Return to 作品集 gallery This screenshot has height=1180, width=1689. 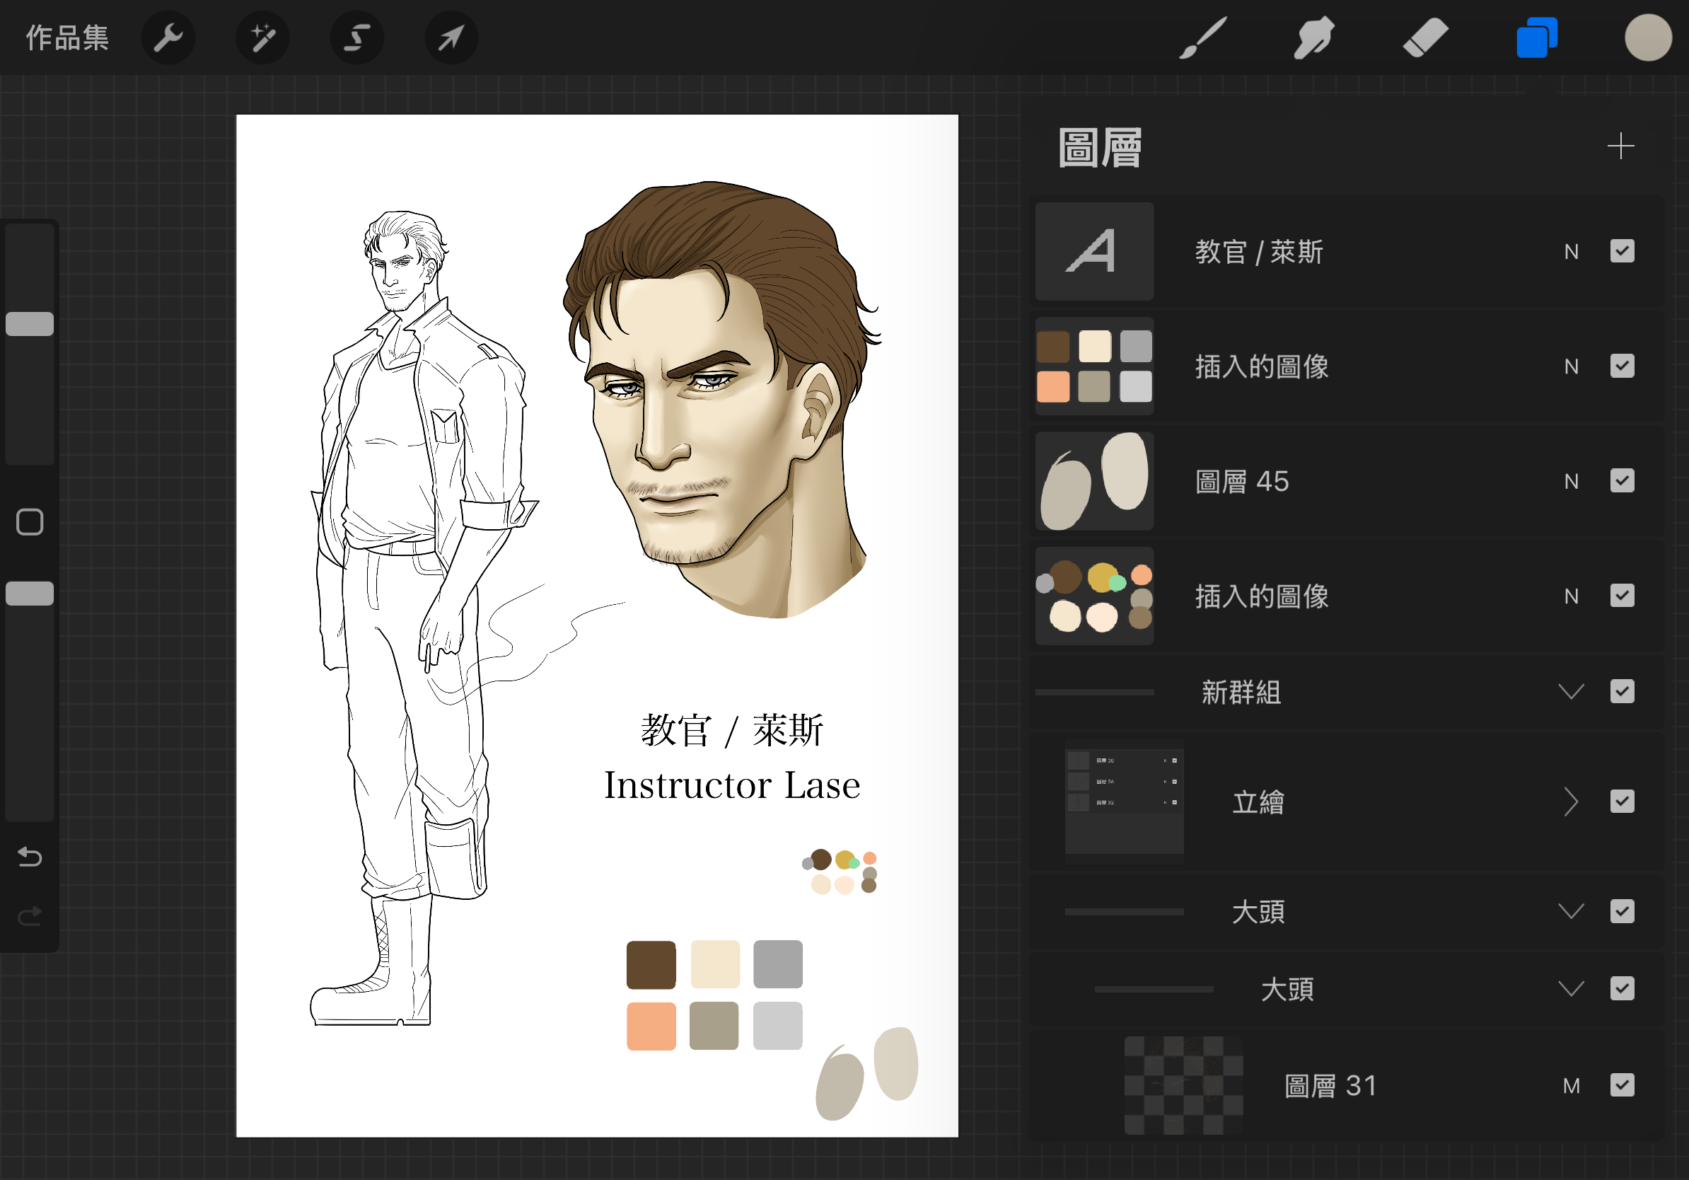pyautogui.click(x=67, y=37)
